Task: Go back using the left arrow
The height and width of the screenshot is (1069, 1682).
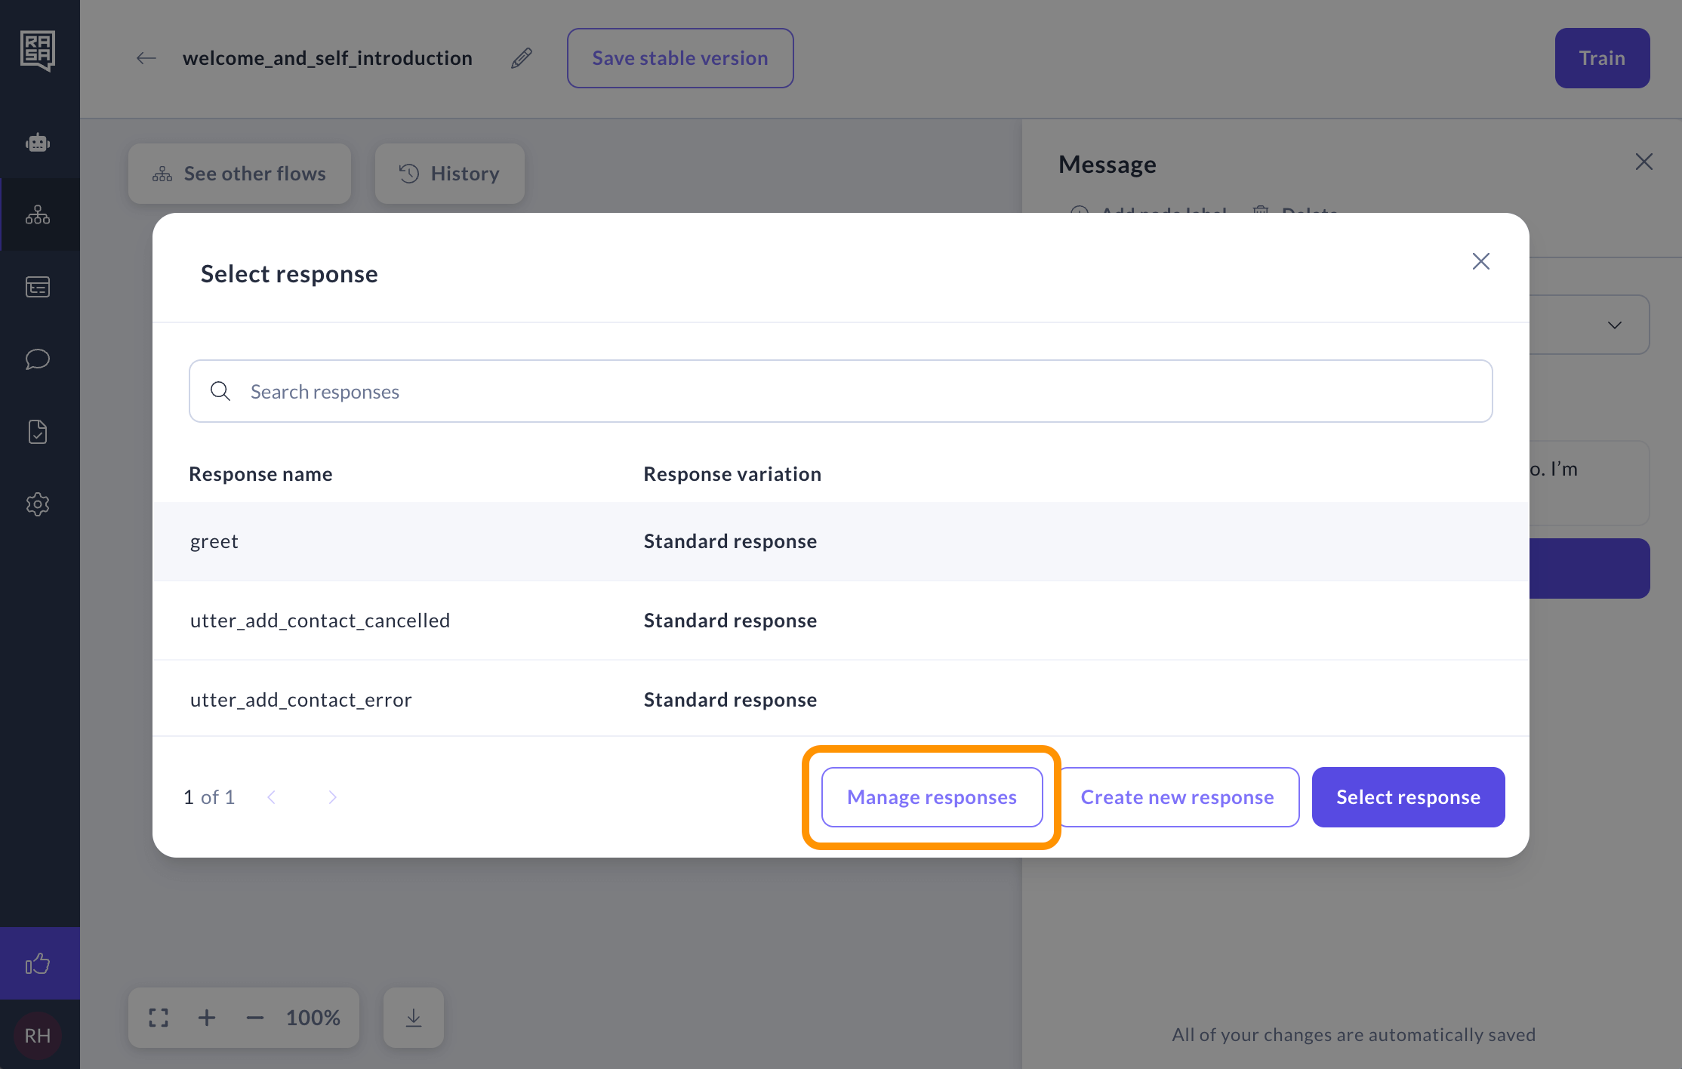Action: (x=146, y=58)
